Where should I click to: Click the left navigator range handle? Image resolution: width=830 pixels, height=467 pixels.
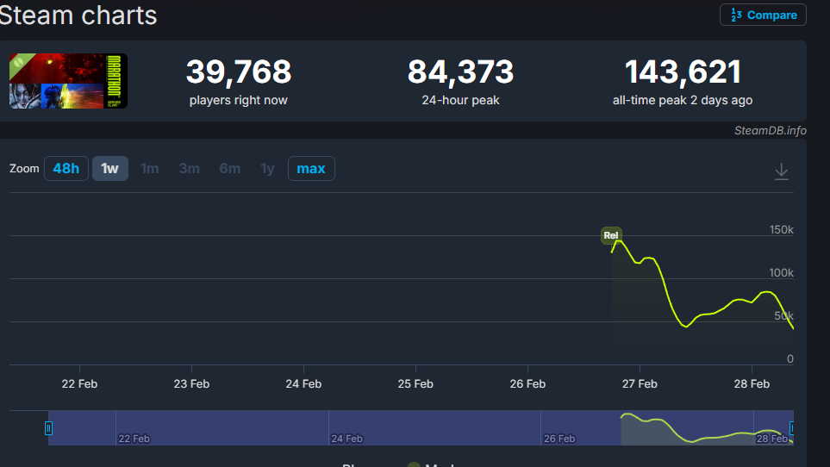coord(48,428)
